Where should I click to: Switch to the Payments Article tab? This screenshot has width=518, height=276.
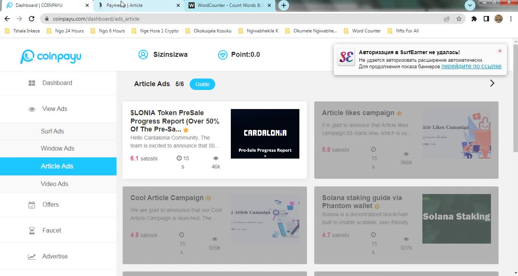click(139, 5)
